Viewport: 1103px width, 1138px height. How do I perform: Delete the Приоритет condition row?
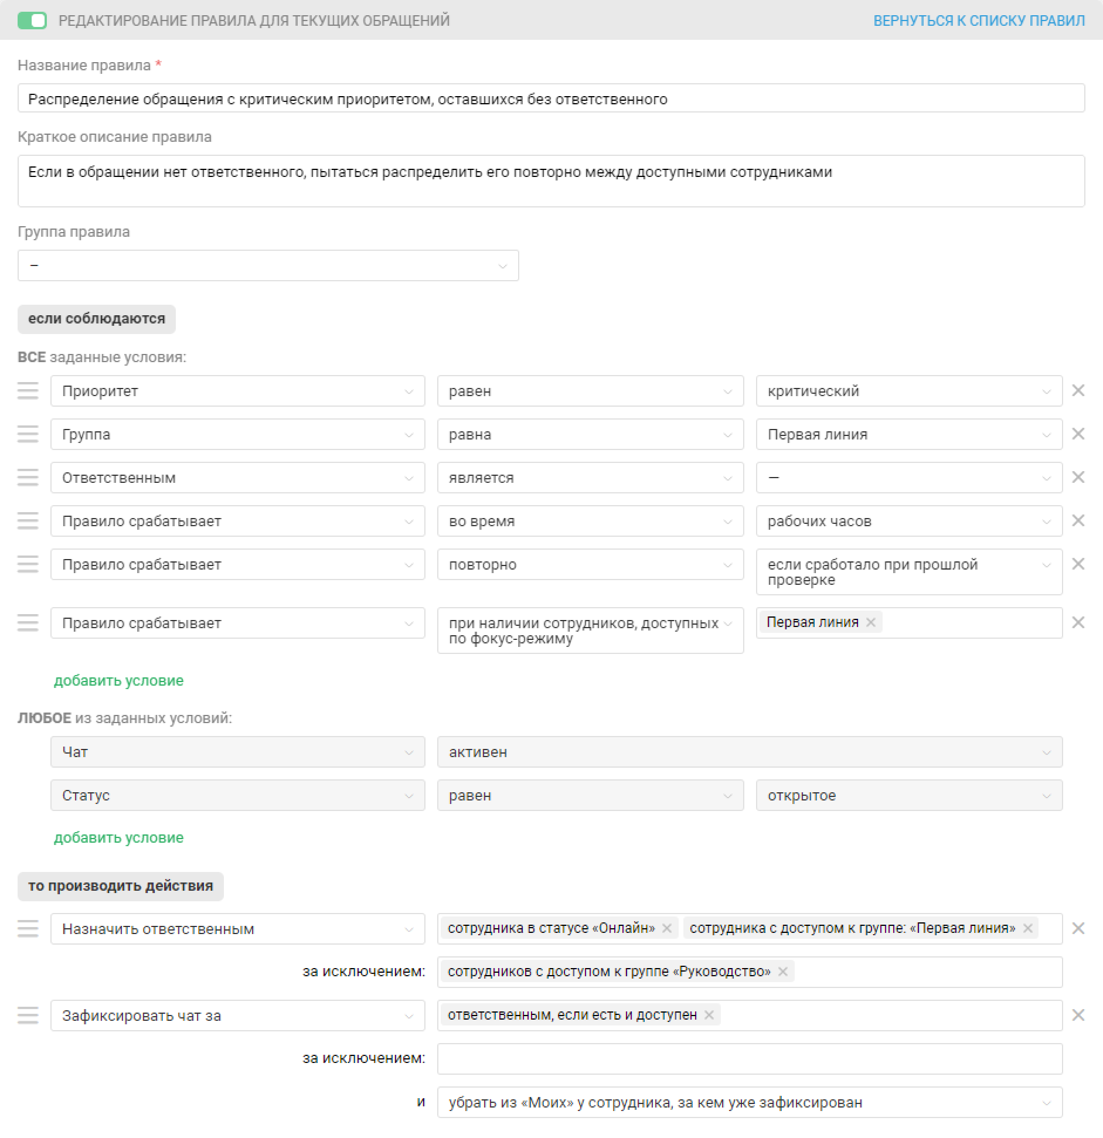[x=1078, y=390]
